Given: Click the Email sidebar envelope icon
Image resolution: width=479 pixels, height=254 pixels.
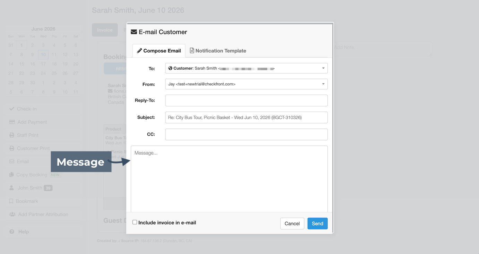Looking at the screenshot, I should pos(12,161).
